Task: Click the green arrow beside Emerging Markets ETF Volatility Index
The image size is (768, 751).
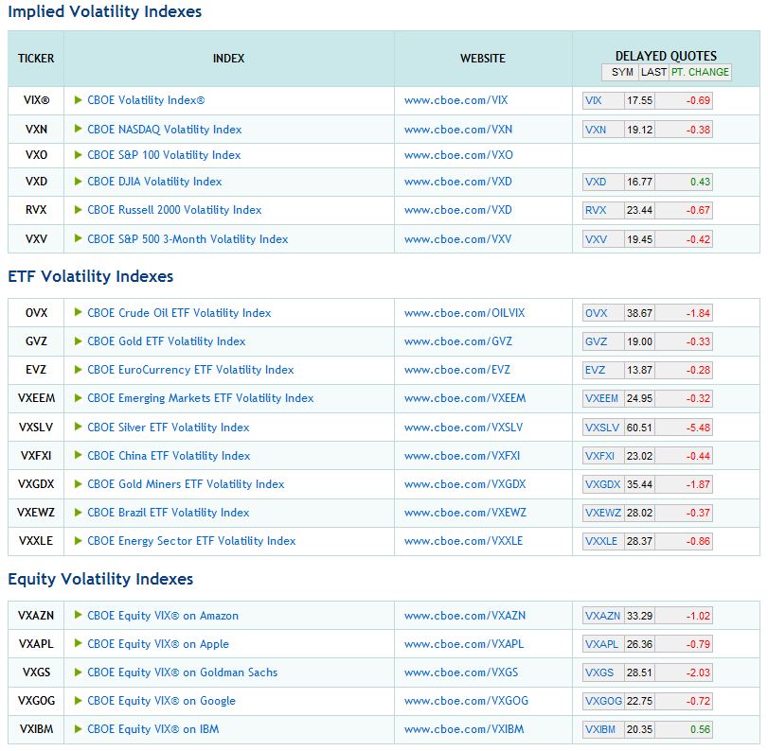Action: point(78,398)
